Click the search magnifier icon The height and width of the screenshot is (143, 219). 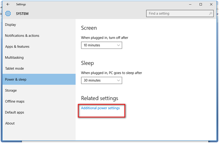(211, 14)
